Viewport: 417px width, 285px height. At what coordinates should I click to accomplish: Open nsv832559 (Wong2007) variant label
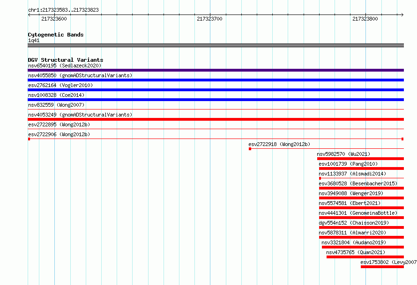coord(56,105)
